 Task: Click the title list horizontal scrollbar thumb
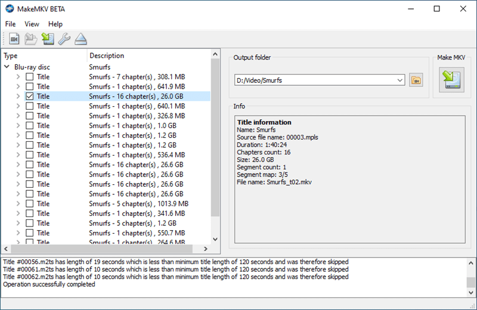click(x=102, y=249)
